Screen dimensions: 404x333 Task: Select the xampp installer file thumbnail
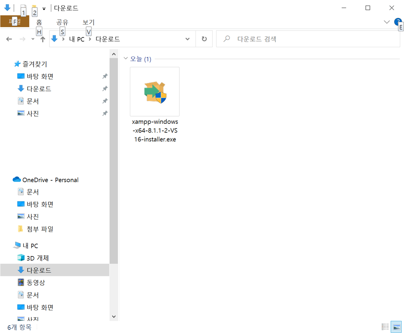point(155,92)
